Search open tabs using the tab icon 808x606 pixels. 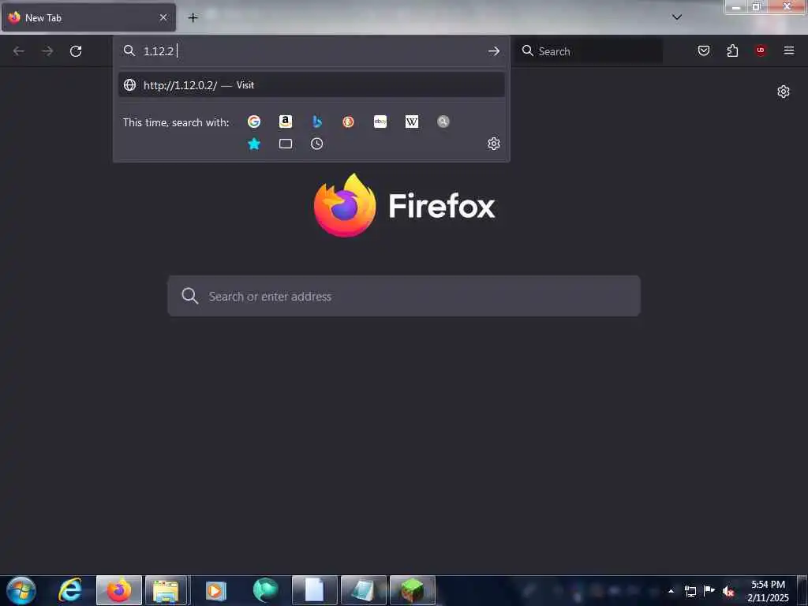pyautogui.click(x=286, y=144)
